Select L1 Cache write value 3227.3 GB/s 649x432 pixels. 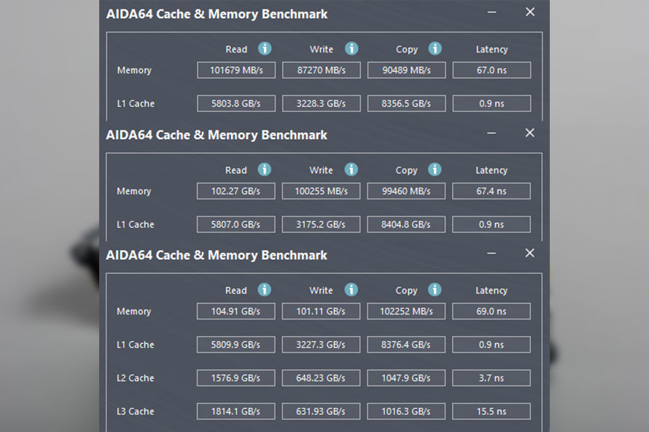point(321,345)
